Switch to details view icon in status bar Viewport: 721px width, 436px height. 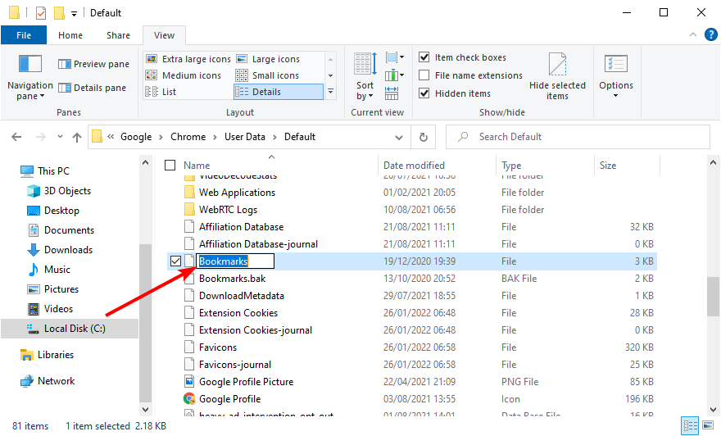click(x=690, y=425)
